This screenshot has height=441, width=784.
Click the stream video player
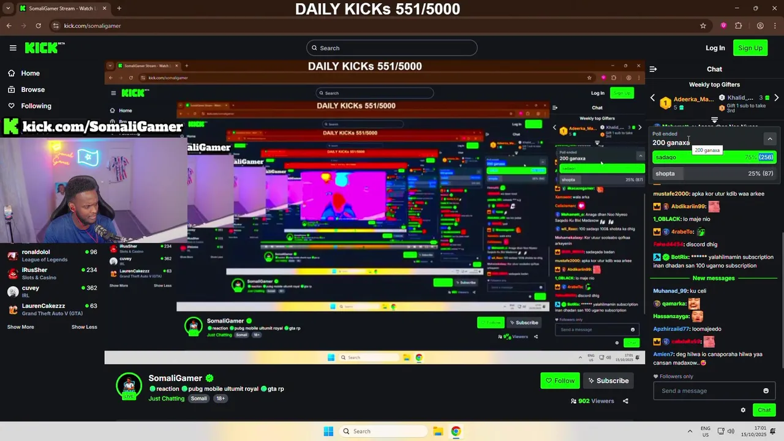(x=374, y=213)
